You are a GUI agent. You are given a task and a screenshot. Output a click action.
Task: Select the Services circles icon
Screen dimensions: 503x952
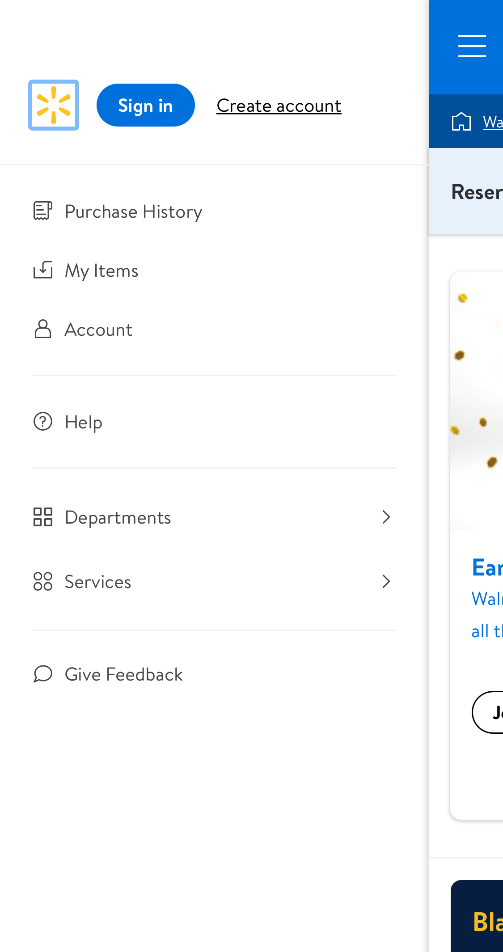pyautogui.click(x=43, y=582)
